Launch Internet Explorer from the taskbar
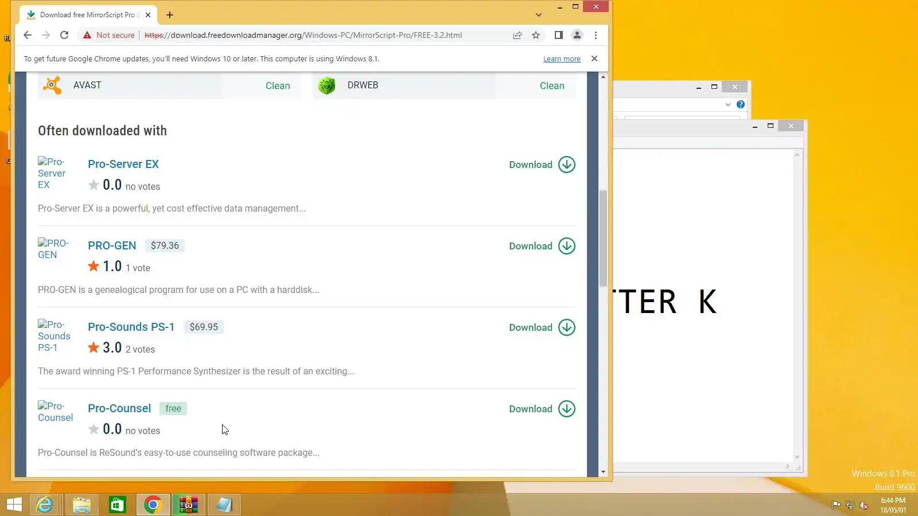 click(x=45, y=505)
